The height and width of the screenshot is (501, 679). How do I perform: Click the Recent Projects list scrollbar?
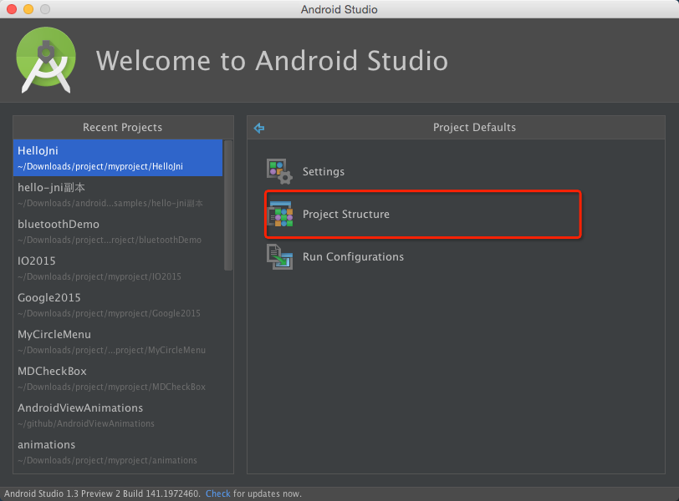tap(228, 205)
